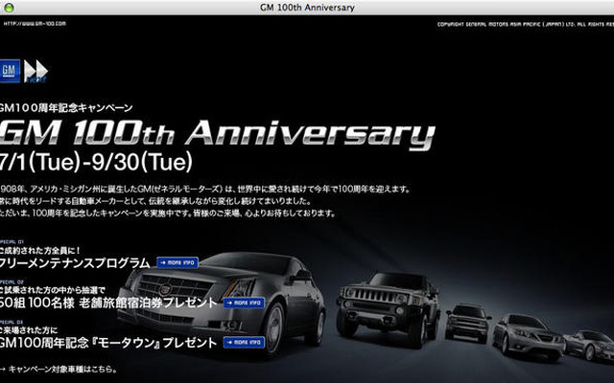Click the ご試乗された方の中から抽選で line
The image size is (614, 383).
coord(53,290)
